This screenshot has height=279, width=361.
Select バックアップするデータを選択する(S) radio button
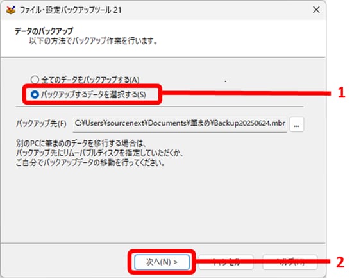coord(35,94)
